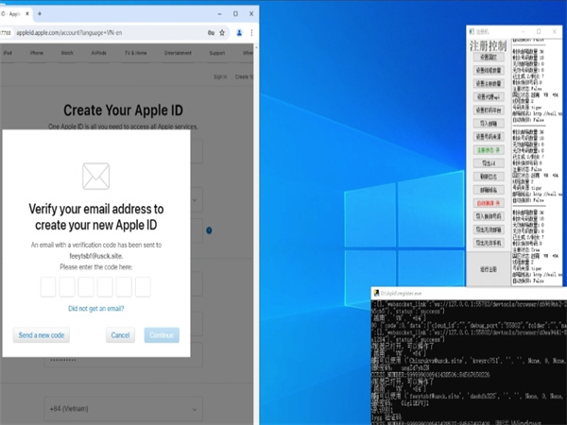Open the Chrome profile avatar icon
This screenshot has height=425, width=567.
coord(239,32)
